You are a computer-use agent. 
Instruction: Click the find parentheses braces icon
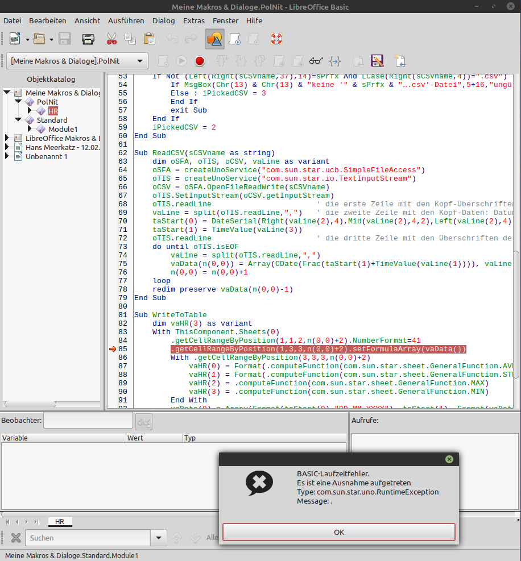[335, 61]
